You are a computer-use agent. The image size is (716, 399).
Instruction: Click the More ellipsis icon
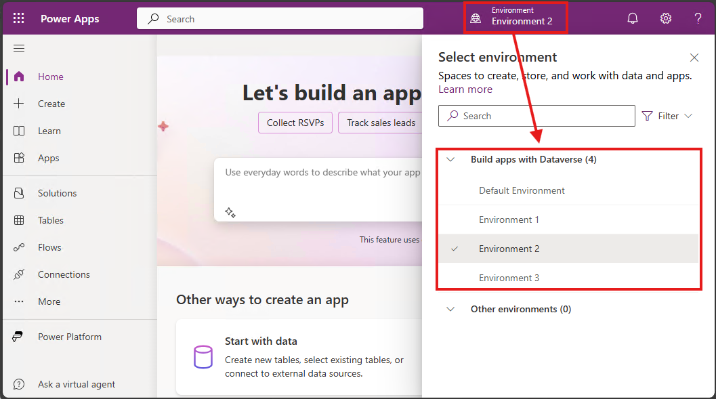(19, 301)
